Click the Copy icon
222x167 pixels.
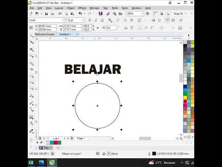click(67, 13)
